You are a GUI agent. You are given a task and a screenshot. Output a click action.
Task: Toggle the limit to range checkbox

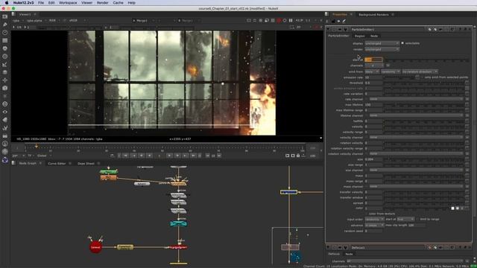[x=417, y=219]
